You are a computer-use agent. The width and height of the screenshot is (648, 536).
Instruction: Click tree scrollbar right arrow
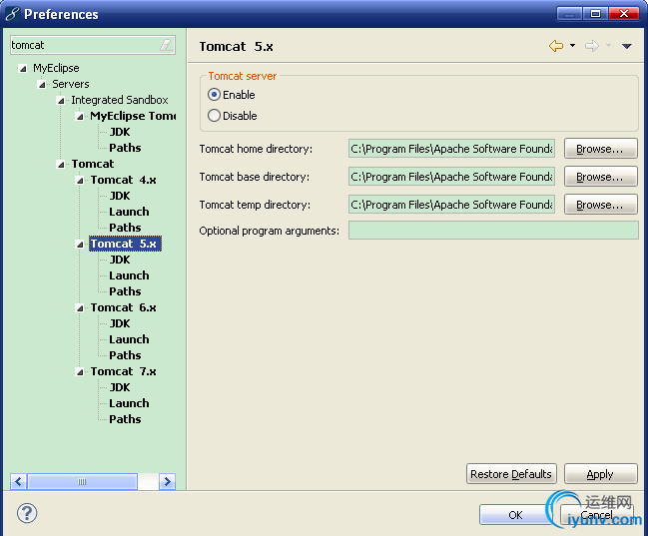(x=167, y=481)
